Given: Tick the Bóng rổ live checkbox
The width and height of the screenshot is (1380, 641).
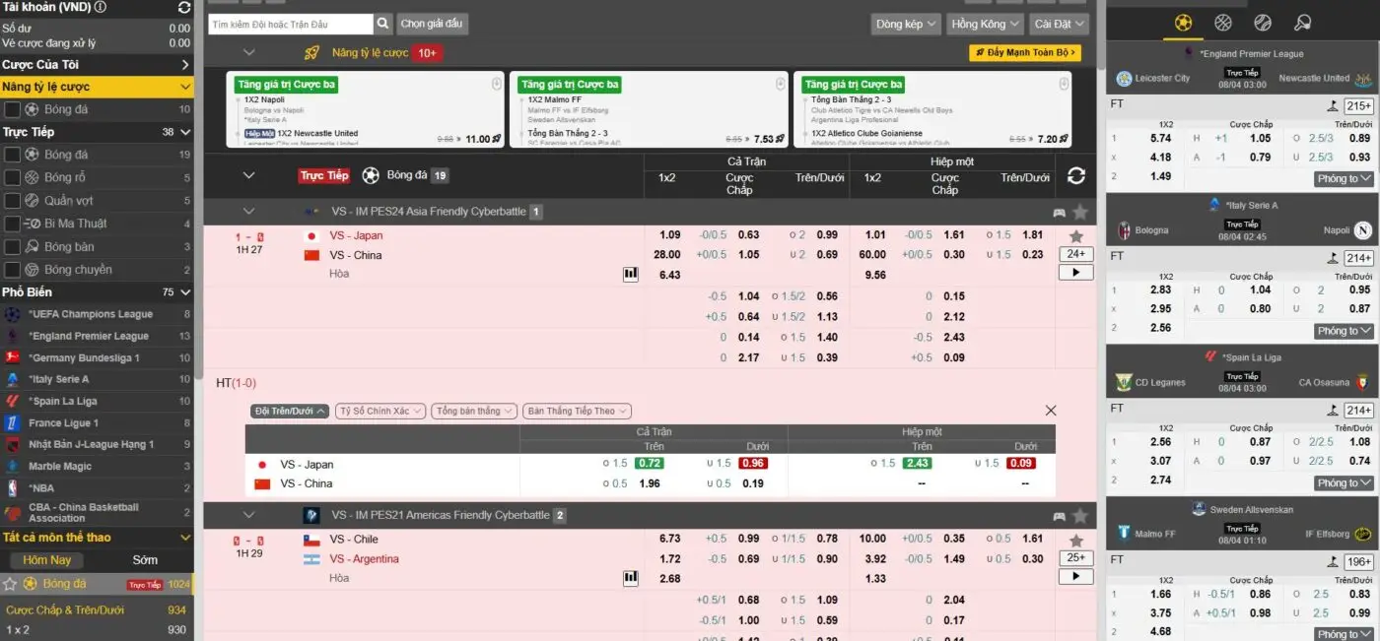Looking at the screenshot, I should click(x=13, y=178).
